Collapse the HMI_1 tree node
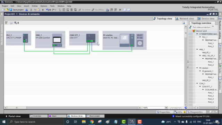This screenshot has height=125, width=222. 197,49
